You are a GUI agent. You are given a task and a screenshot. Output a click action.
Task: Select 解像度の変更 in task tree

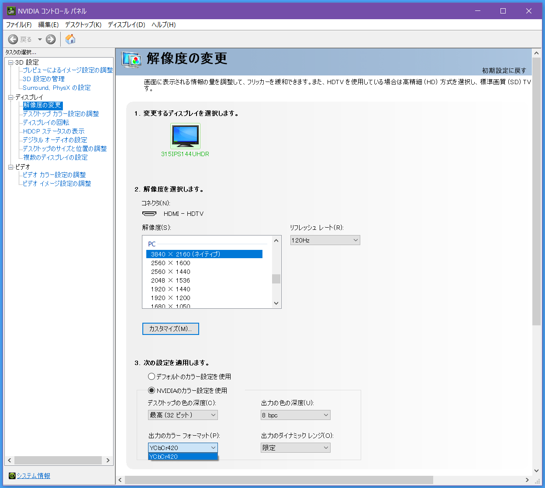click(x=42, y=105)
